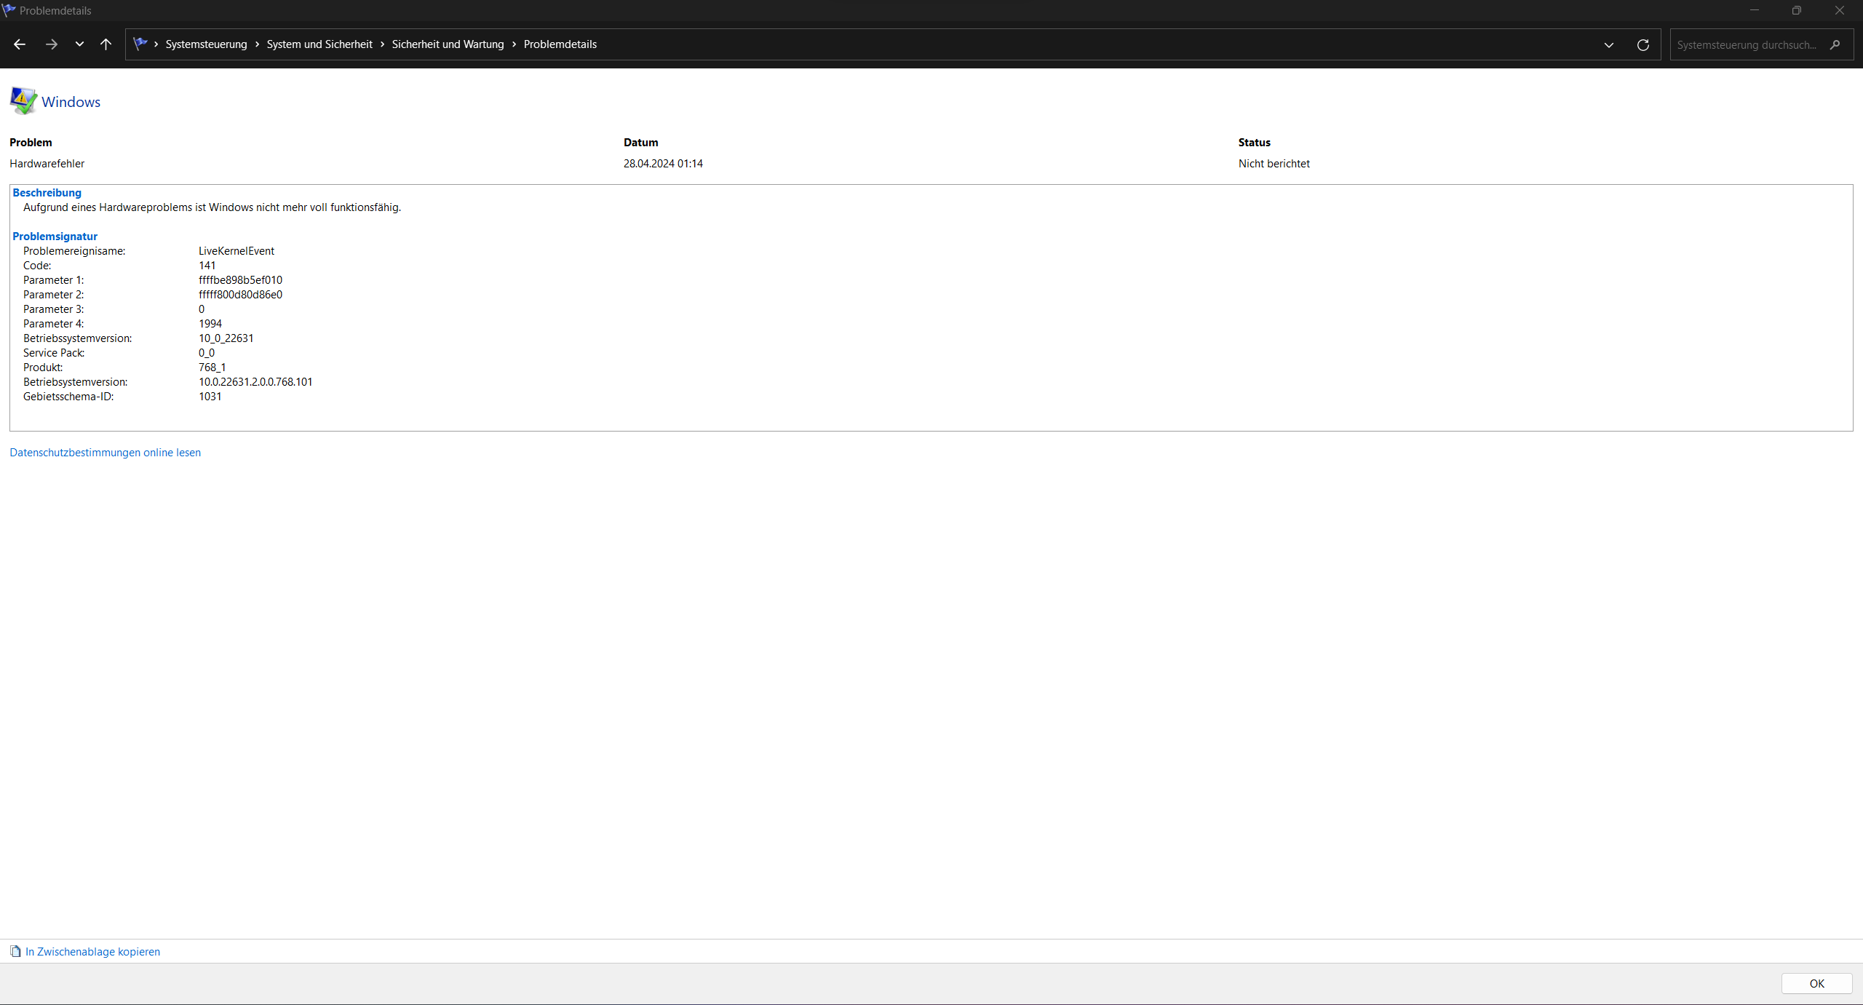This screenshot has height=1005, width=1863.
Task: Expand chevron after Sicherheit und Wartung
Action: tap(514, 44)
